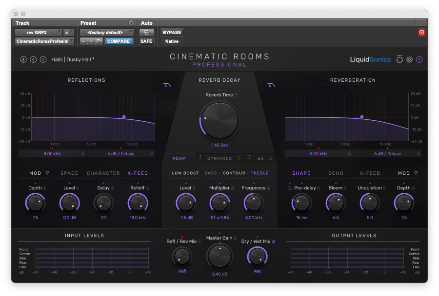The height and width of the screenshot is (296, 439).
Task: Toggle the Dynamics tab lock
Action: pos(239,158)
